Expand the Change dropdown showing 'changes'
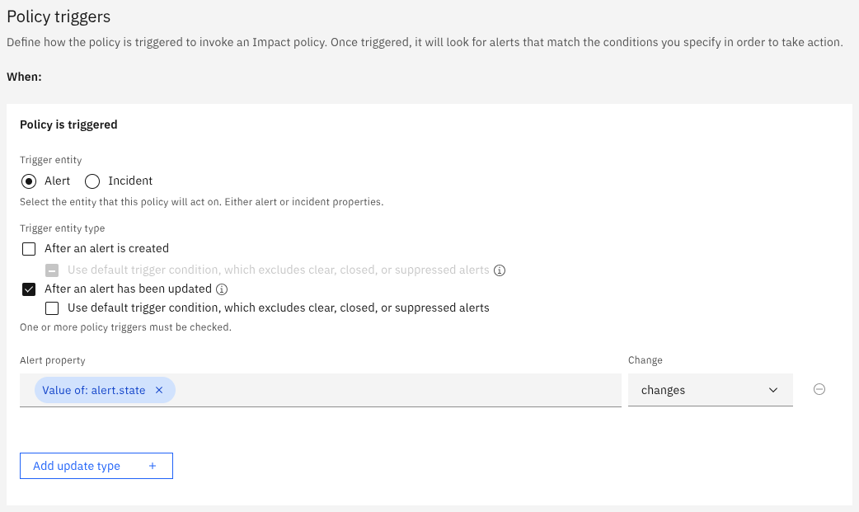The width and height of the screenshot is (859, 512). pos(710,390)
